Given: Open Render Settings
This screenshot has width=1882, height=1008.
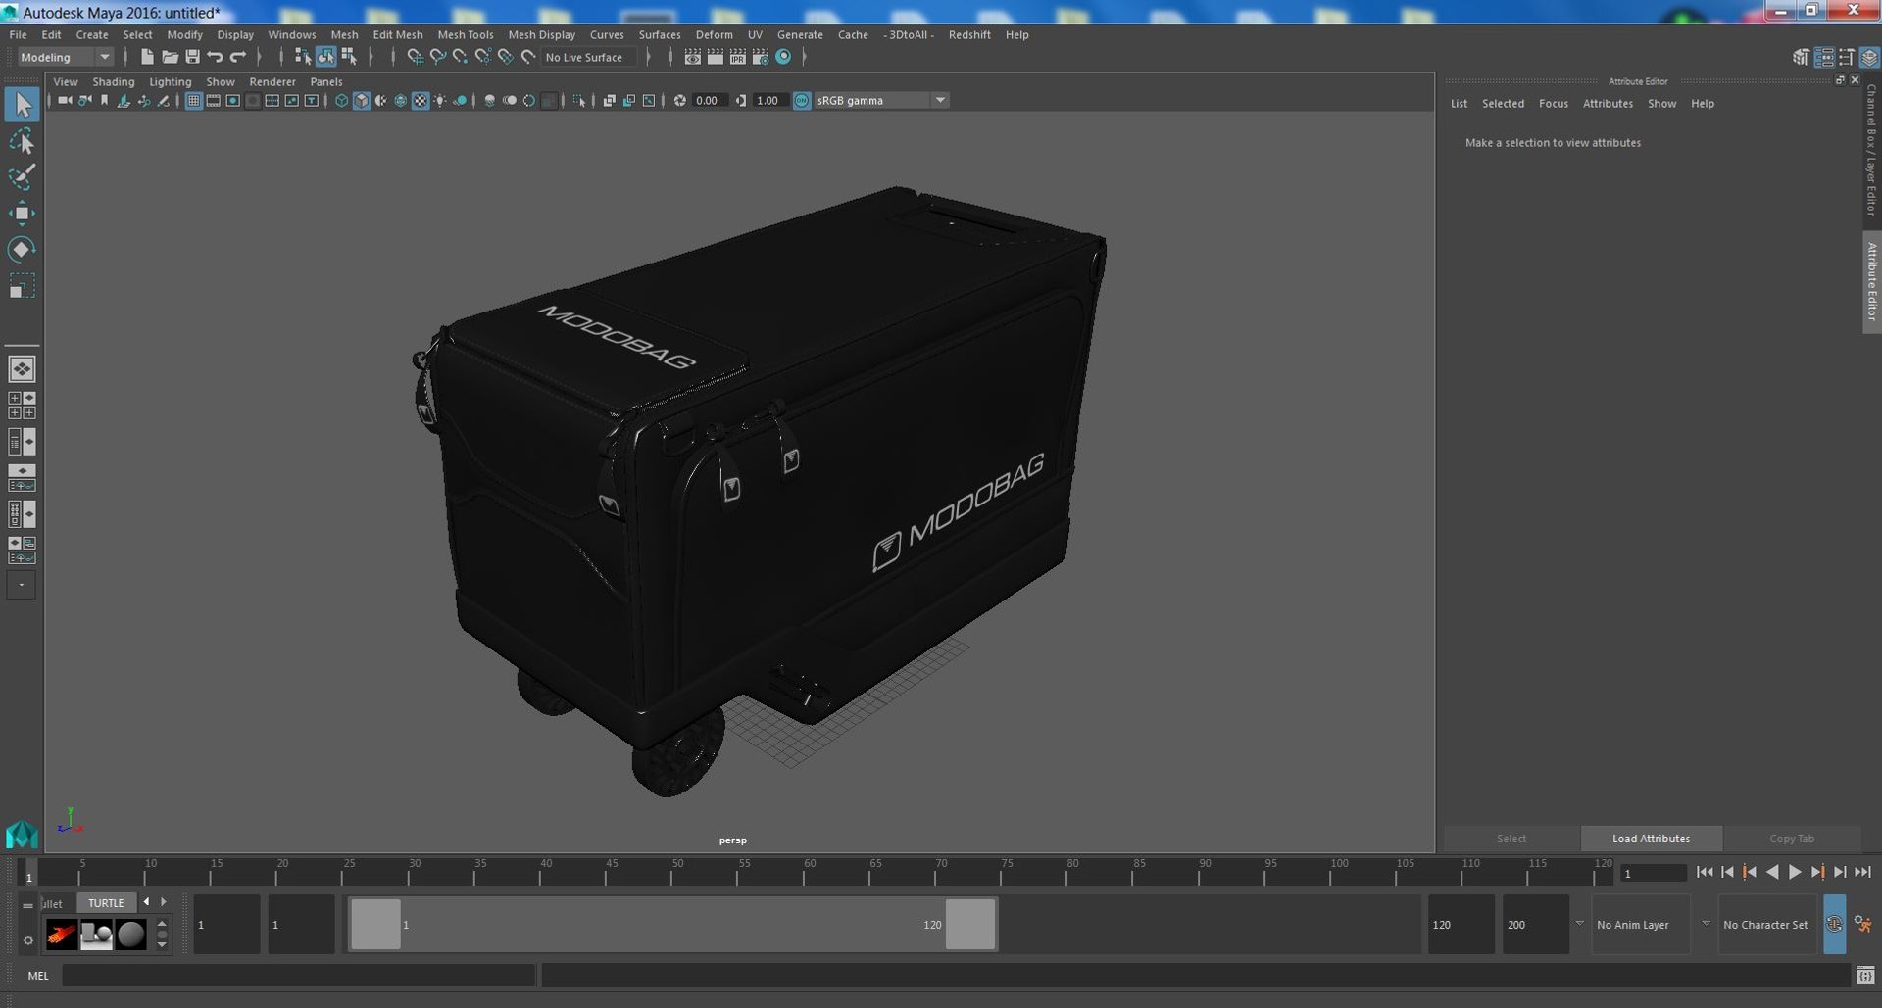Looking at the screenshot, I should pos(760,57).
